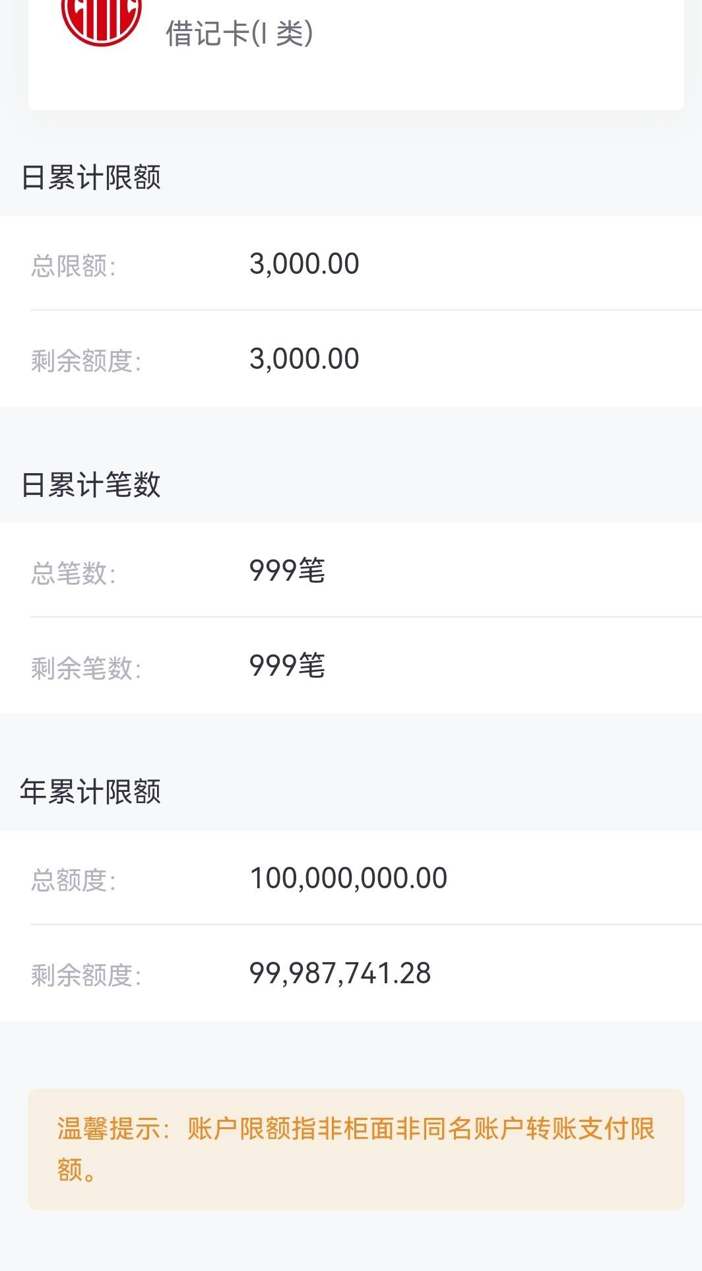Image resolution: width=702 pixels, height=1271 pixels.
Task: Tap the 剩余额度 label under daily limit
Action: [86, 361]
